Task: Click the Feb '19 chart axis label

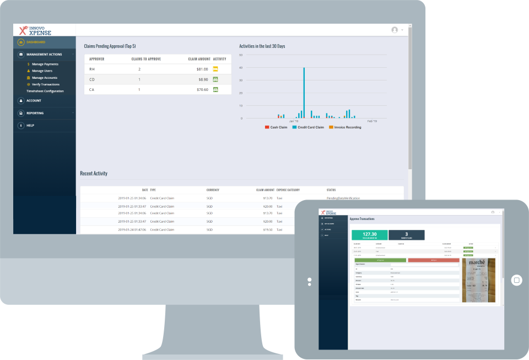Action: [x=372, y=121]
